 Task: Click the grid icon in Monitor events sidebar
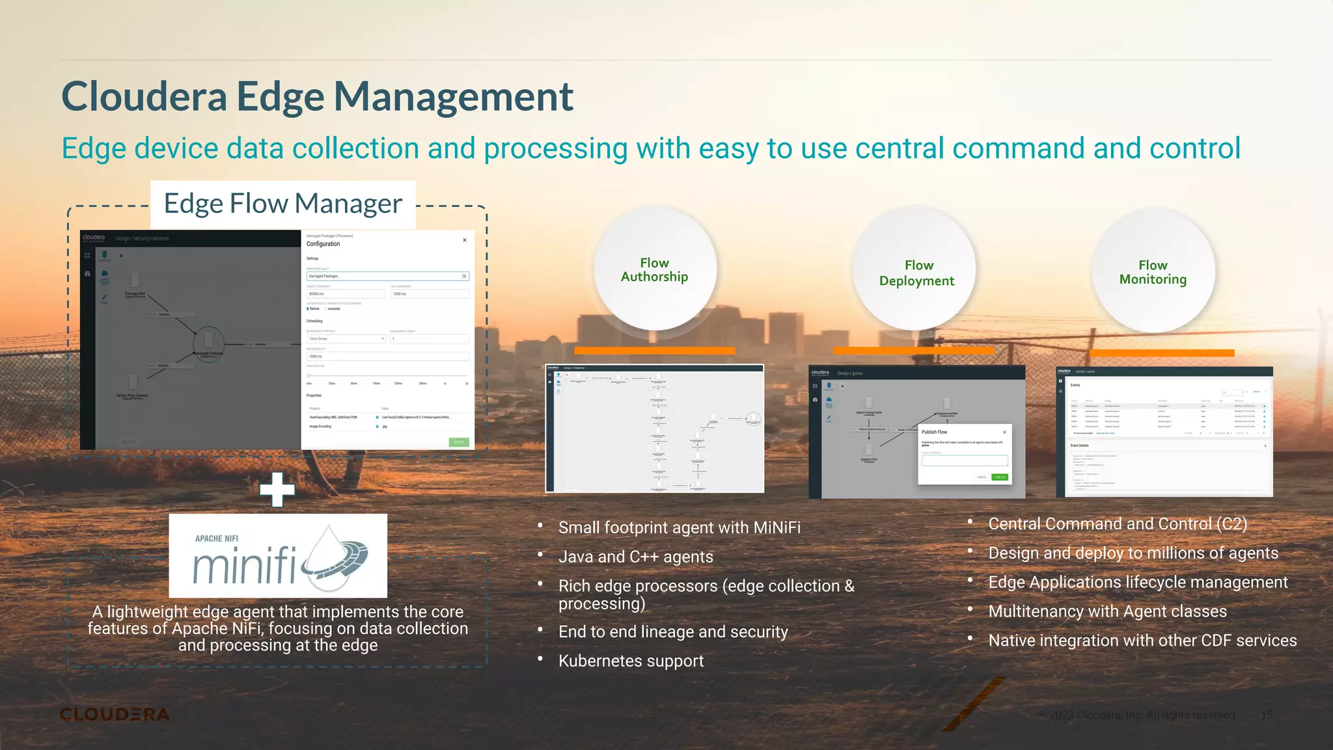[x=1060, y=381]
